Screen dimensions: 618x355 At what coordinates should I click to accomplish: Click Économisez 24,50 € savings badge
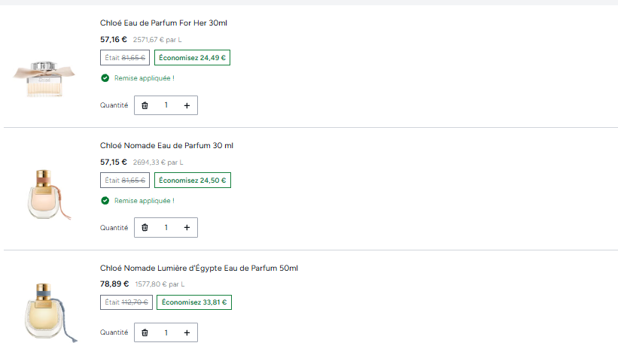pyautogui.click(x=193, y=180)
